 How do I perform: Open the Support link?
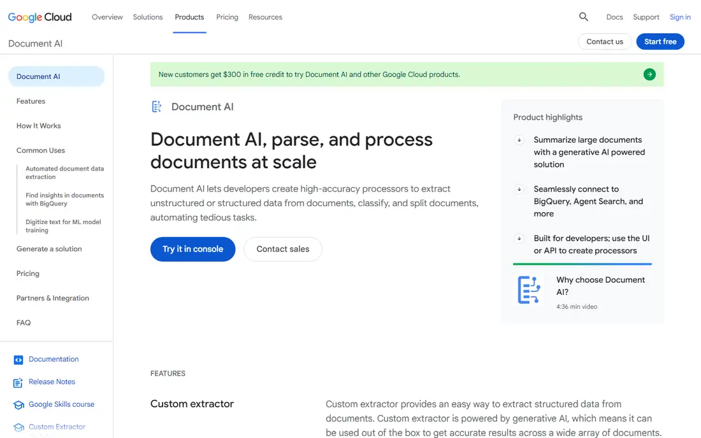coord(646,17)
